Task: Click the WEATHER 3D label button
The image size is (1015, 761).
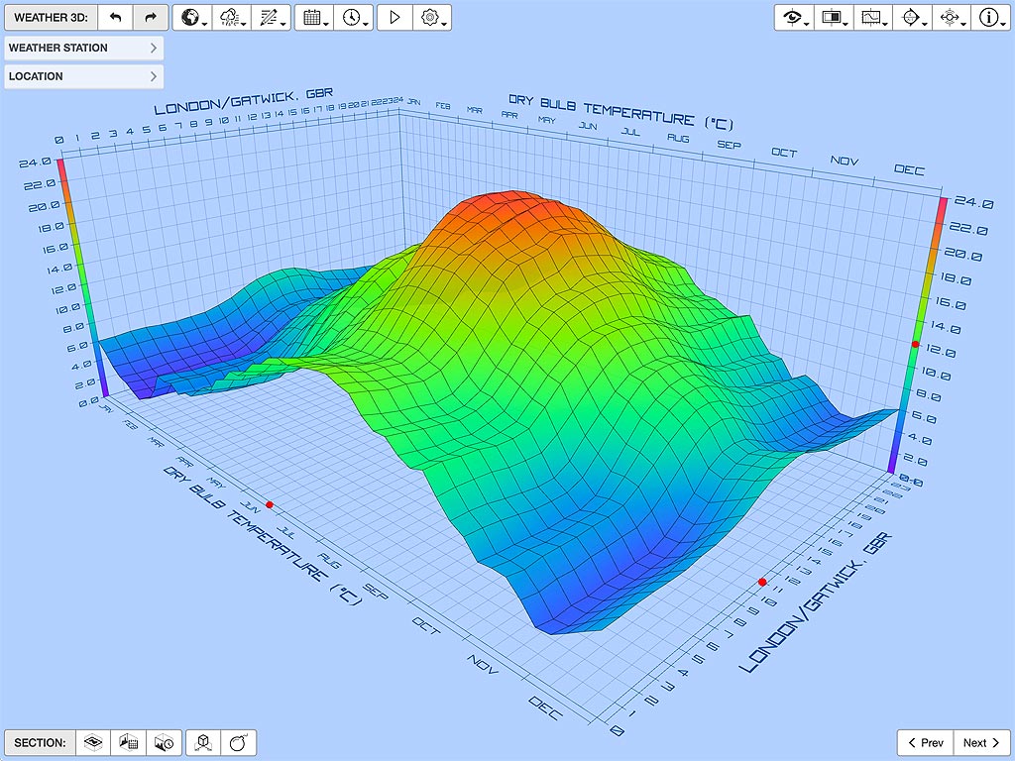Action: [x=52, y=18]
